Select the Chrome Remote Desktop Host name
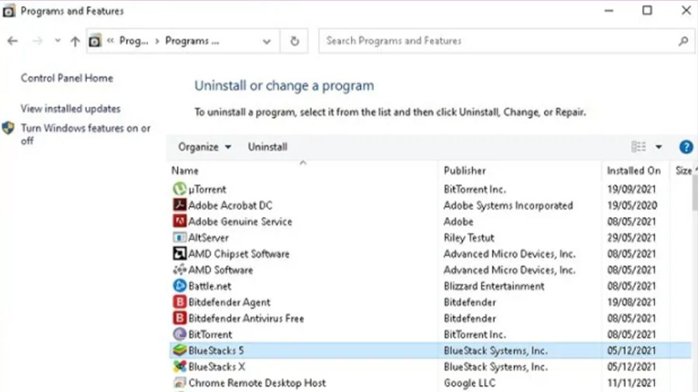The height and width of the screenshot is (392, 698). pos(257,383)
